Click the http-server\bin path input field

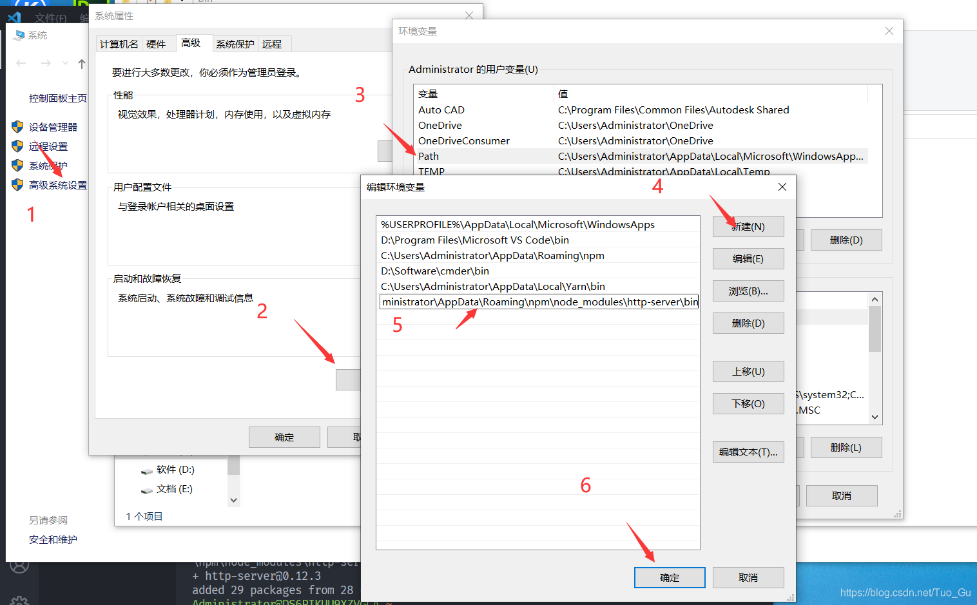click(539, 302)
